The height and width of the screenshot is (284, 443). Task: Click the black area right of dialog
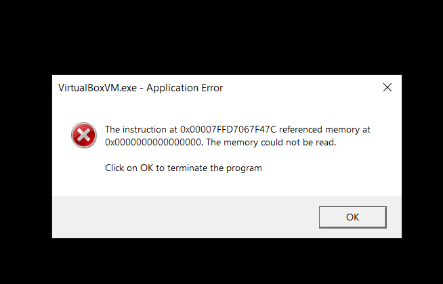pyautogui.click(x=422, y=156)
